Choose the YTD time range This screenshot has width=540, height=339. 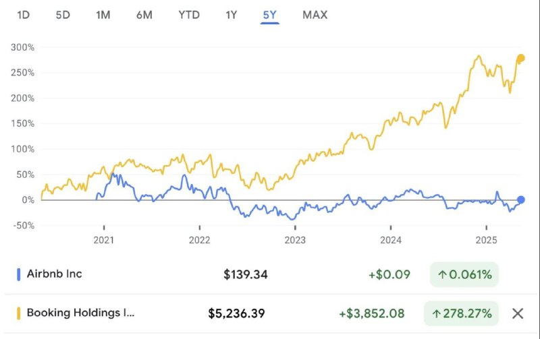click(189, 15)
